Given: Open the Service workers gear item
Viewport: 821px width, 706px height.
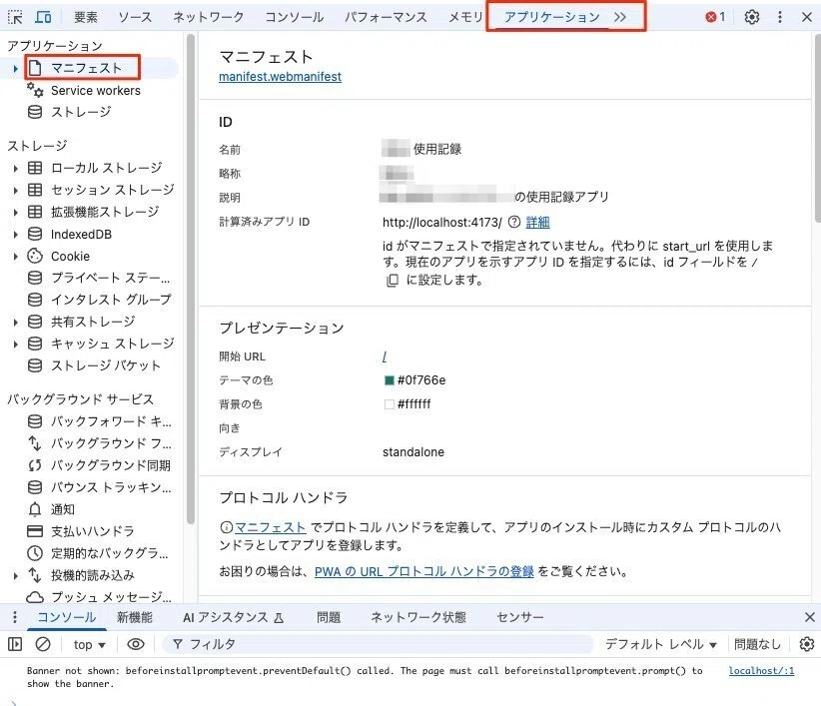Looking at the screenshot, I should [x=84, y=91].
